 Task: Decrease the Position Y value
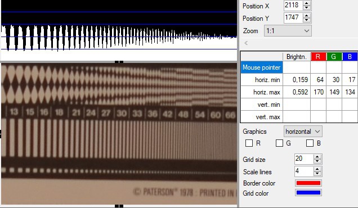point(307,20)
